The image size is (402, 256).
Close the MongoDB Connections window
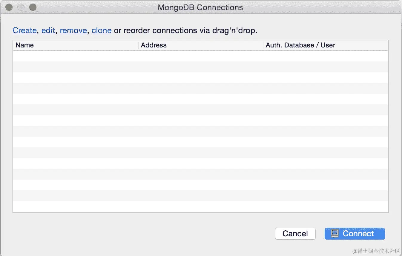[x=9, y=7]
